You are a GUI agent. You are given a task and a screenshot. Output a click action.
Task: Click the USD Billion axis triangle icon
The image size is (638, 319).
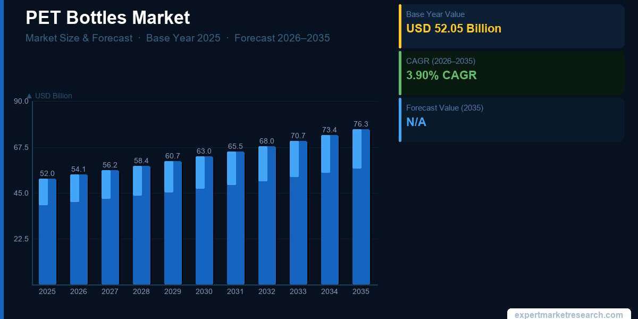tap(29, 96)
